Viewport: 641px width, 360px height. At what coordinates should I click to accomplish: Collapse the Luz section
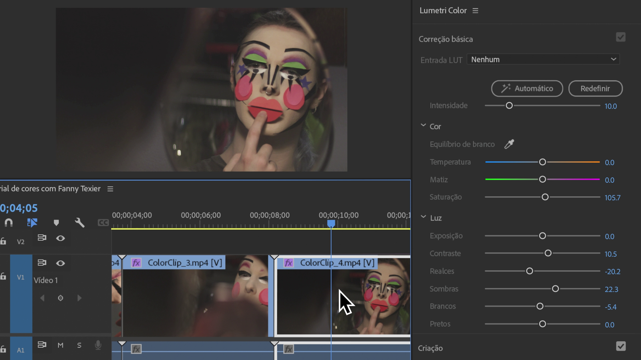[423, 217]
